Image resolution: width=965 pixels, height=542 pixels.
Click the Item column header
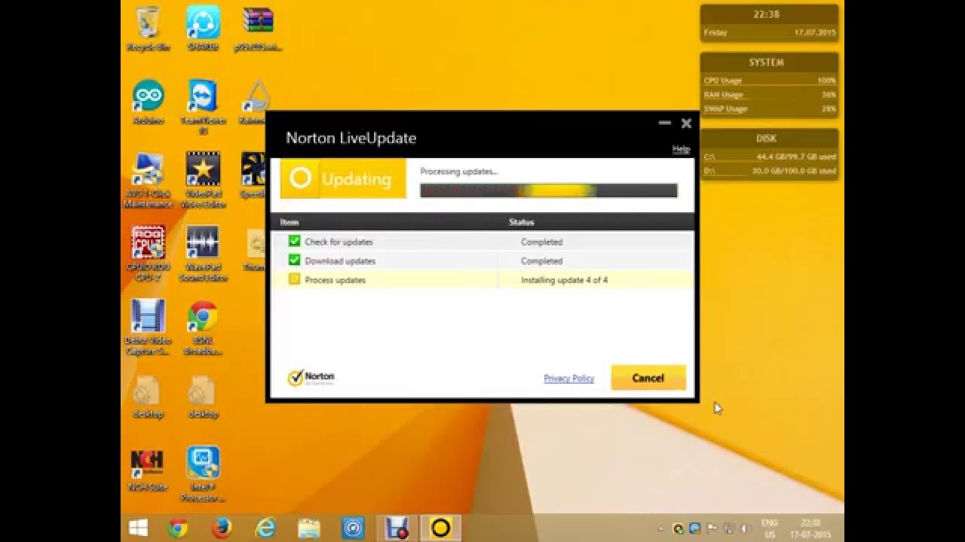point(289,222)
